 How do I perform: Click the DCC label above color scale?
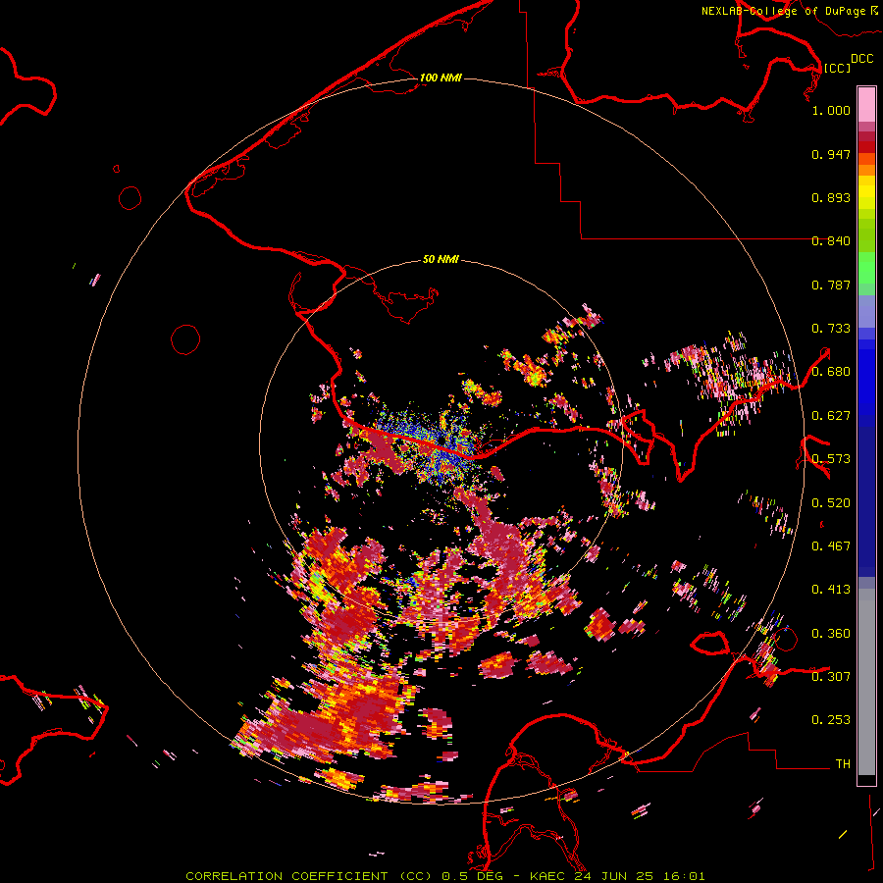click(861, 59)
